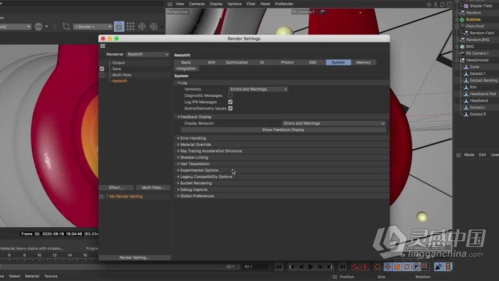Screen dimensions: 499x281
Task: Switch to the Optimization tab
Action: (237, 62)
